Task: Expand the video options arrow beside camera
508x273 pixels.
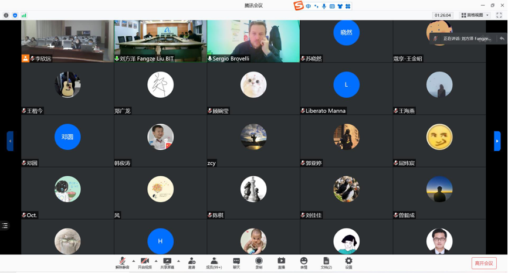Action: tap(156, 261)
